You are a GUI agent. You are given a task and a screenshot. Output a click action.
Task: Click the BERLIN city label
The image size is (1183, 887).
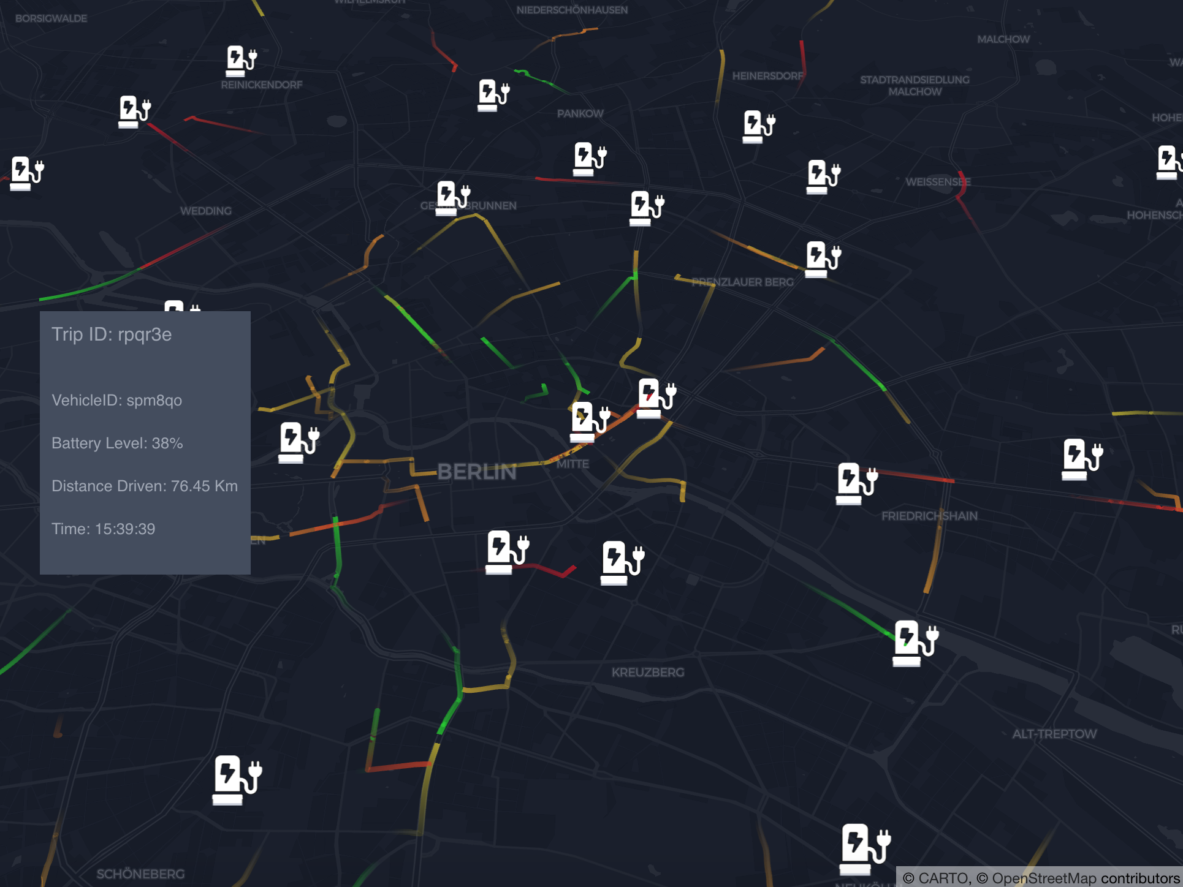tap(477, 472)
